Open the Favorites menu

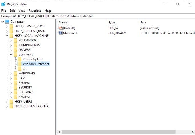pos(35,11)
